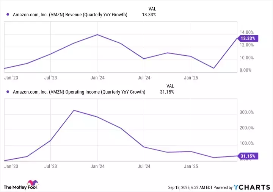Click the operating income legend value 31.15%
273x192 pixels.
(166, 92)
